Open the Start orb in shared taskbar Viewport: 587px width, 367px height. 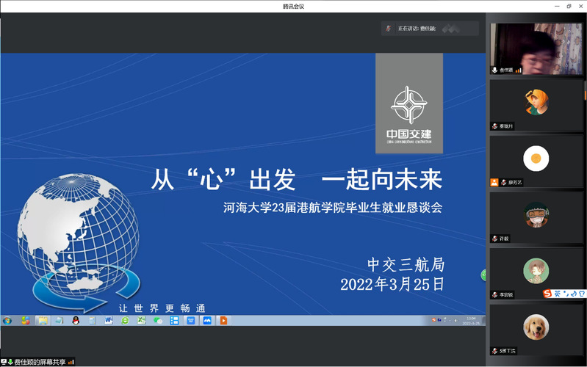tap(7, 320)
